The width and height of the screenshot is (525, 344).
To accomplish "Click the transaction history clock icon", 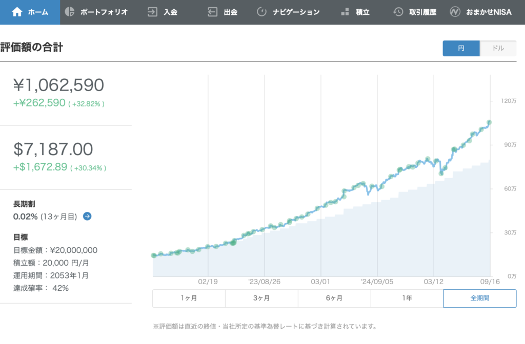I will coord(398,12).
